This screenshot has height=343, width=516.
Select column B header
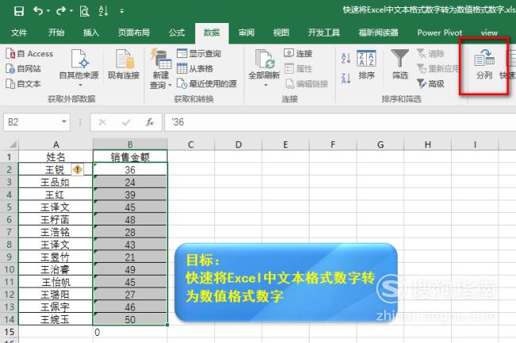[130, 145]
